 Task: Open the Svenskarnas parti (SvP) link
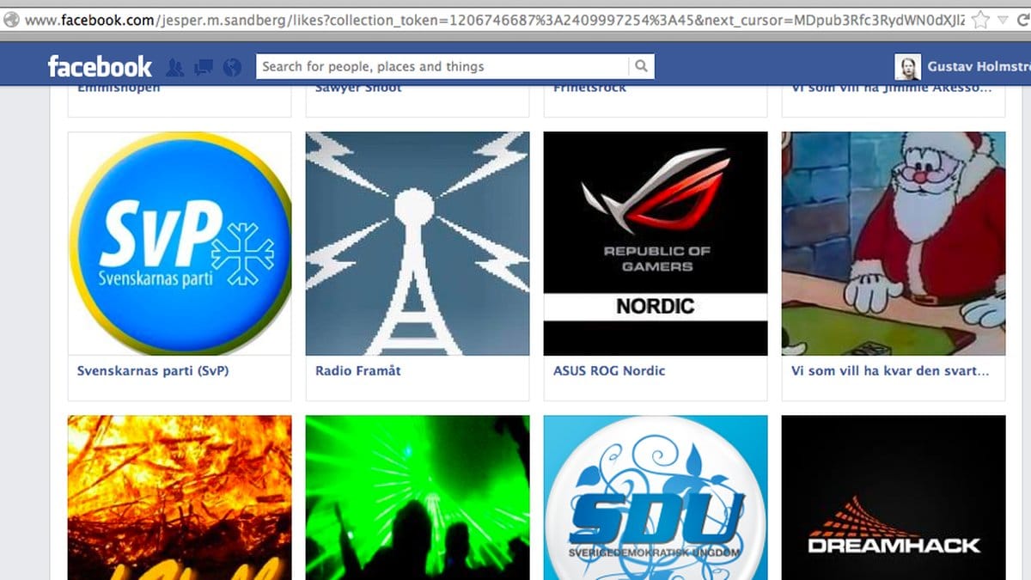click(153, 371)
